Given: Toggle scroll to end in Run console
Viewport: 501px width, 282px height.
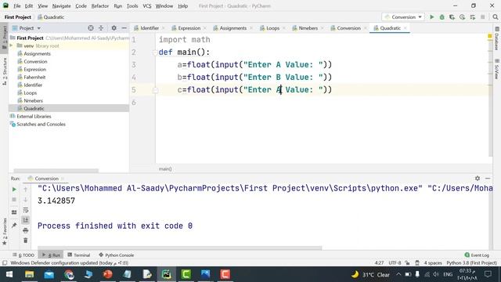Looking at the screenshot, I should pos(26,220).
